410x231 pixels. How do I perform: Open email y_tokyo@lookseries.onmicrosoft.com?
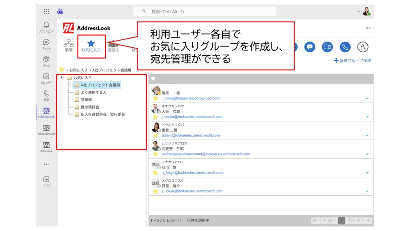192,191
